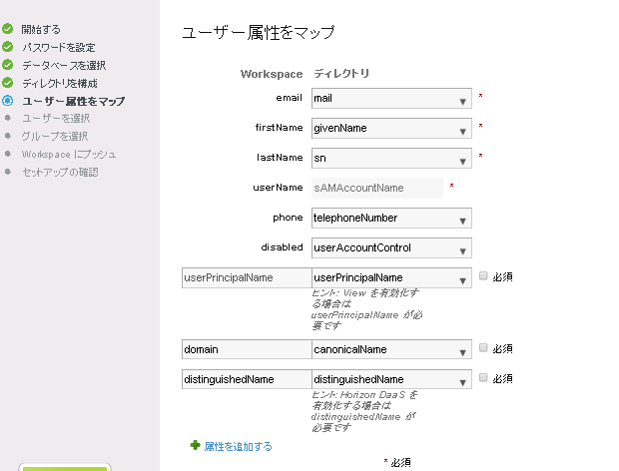Click the domain attribute name text field
This screenshot has width=619, height=471.
(x=246, y=349)
